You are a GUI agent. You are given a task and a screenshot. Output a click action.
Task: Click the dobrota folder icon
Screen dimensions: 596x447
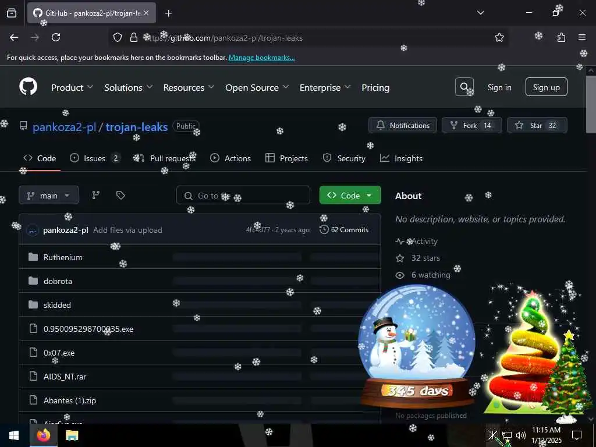click(33, 281)
